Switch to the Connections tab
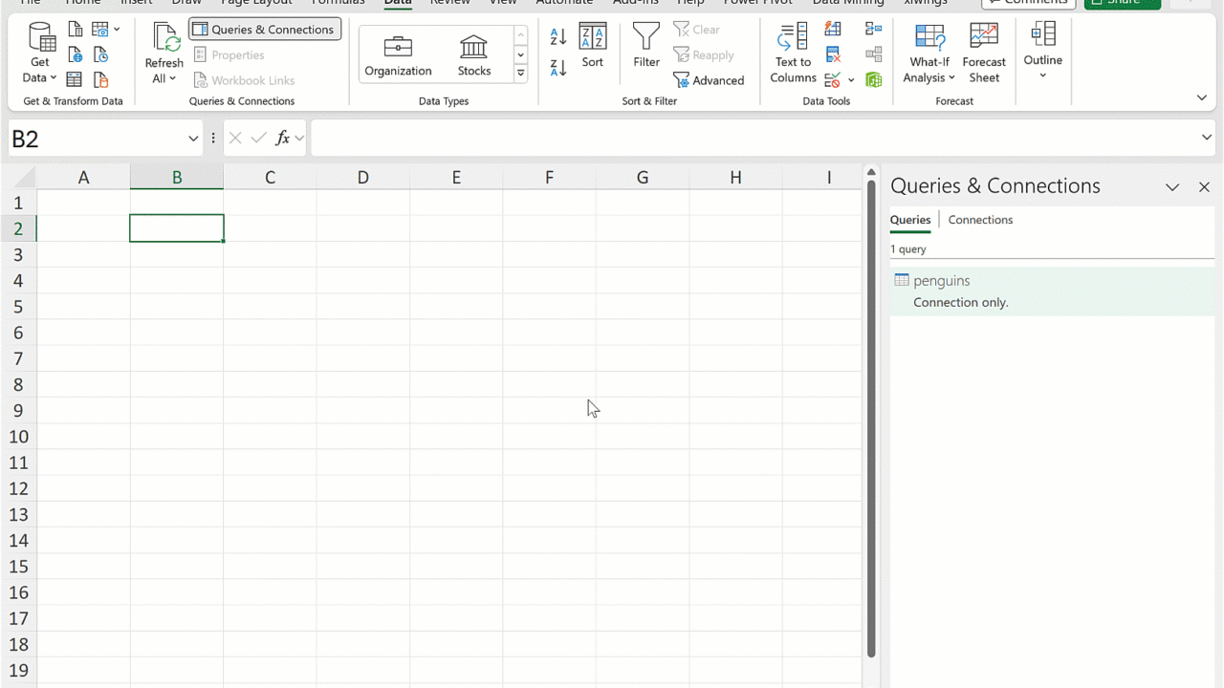 (980, 220)
